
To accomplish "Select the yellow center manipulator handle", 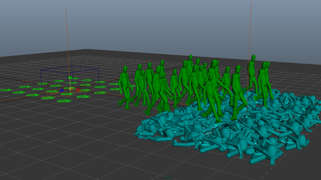I will coord(71,89).
